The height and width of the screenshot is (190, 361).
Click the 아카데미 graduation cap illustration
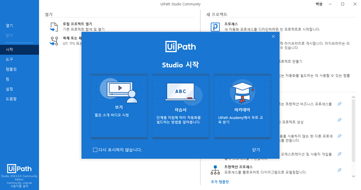pos(242,92)
